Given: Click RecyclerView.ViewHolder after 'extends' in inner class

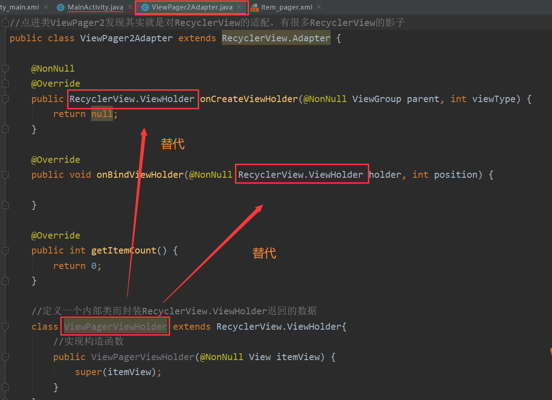Looking at the screenshot, I should [x=279, y=327].
